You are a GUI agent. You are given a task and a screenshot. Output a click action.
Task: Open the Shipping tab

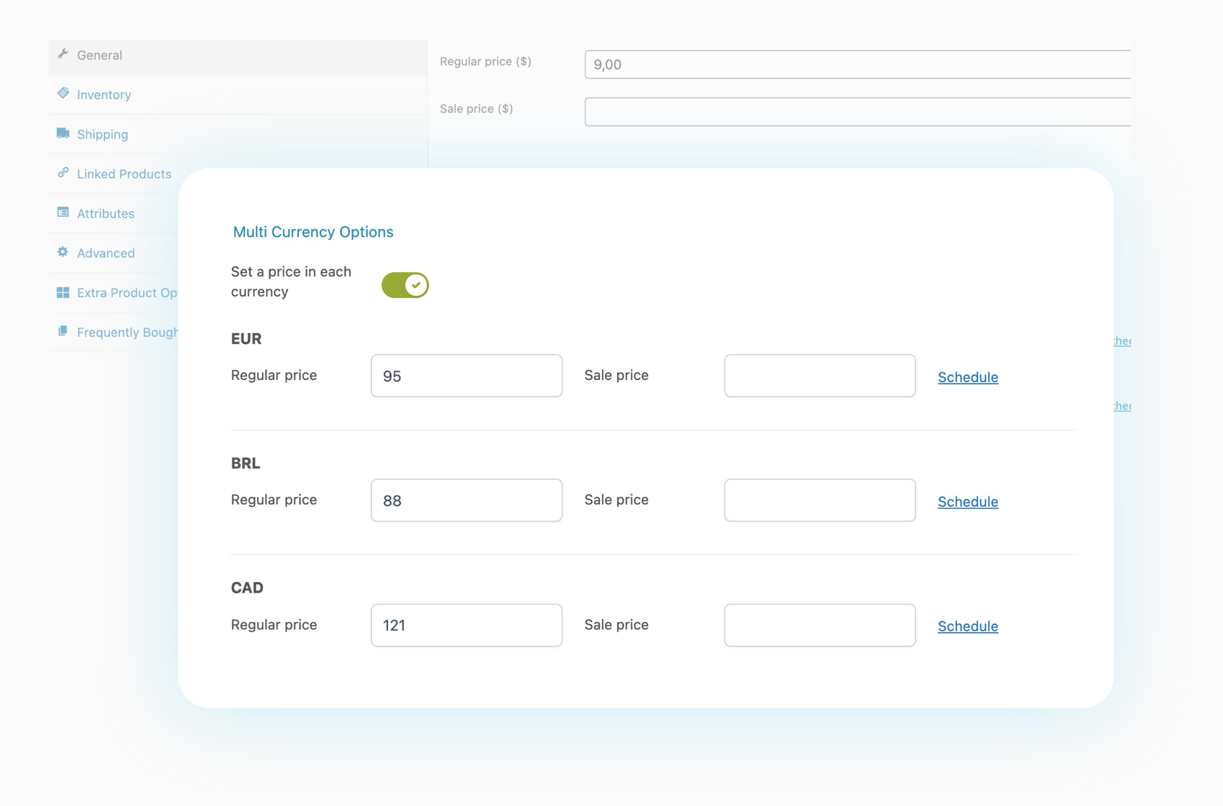pos(102,134)
